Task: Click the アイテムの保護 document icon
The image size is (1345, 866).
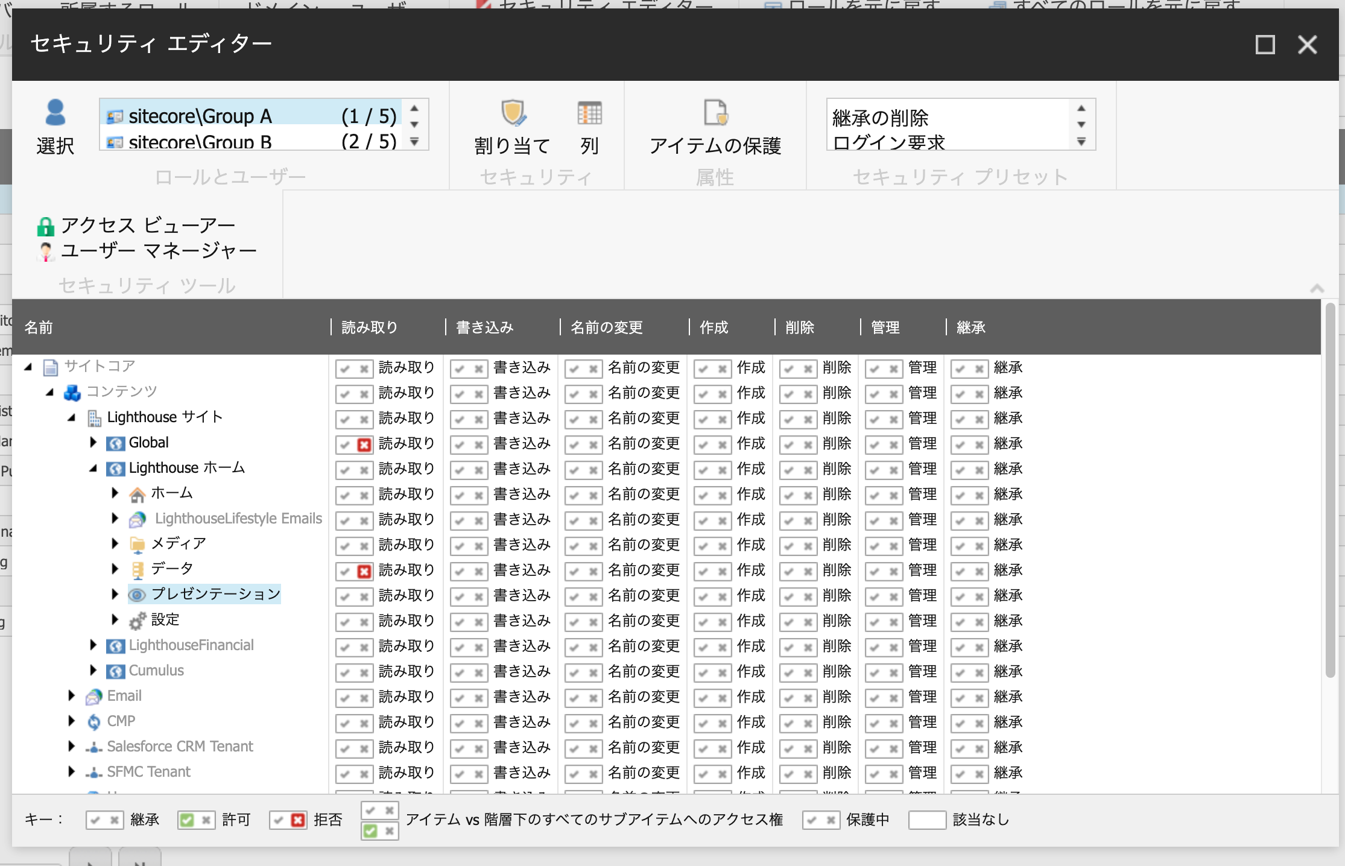Action: [x=715, y=113]
